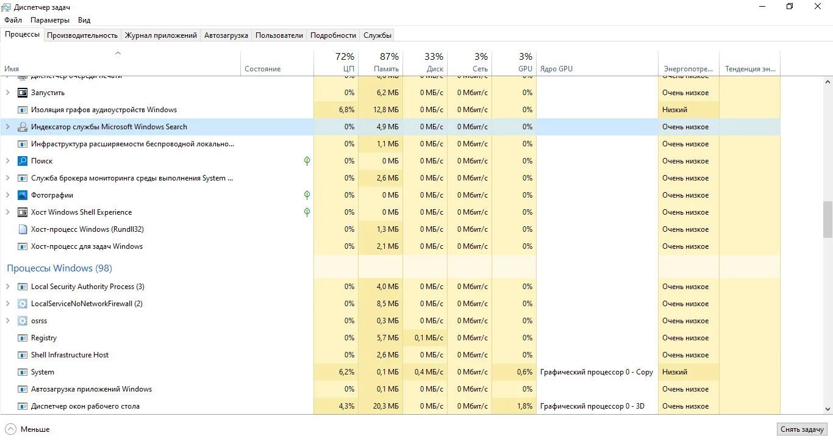Sort by the Ядро GPU column header
The width and height of the screenshot is (833, 444).
[x=598, y=62]
